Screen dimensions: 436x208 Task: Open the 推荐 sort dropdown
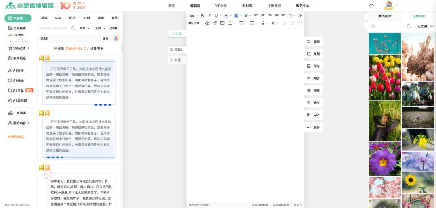click(x=85, y=28)
